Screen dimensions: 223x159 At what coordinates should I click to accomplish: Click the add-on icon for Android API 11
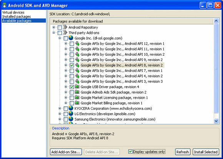pos(77,49)
